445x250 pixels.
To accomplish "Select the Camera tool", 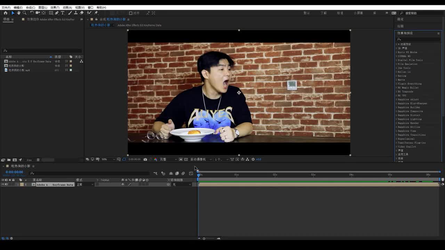I will (x=38, y=13).
